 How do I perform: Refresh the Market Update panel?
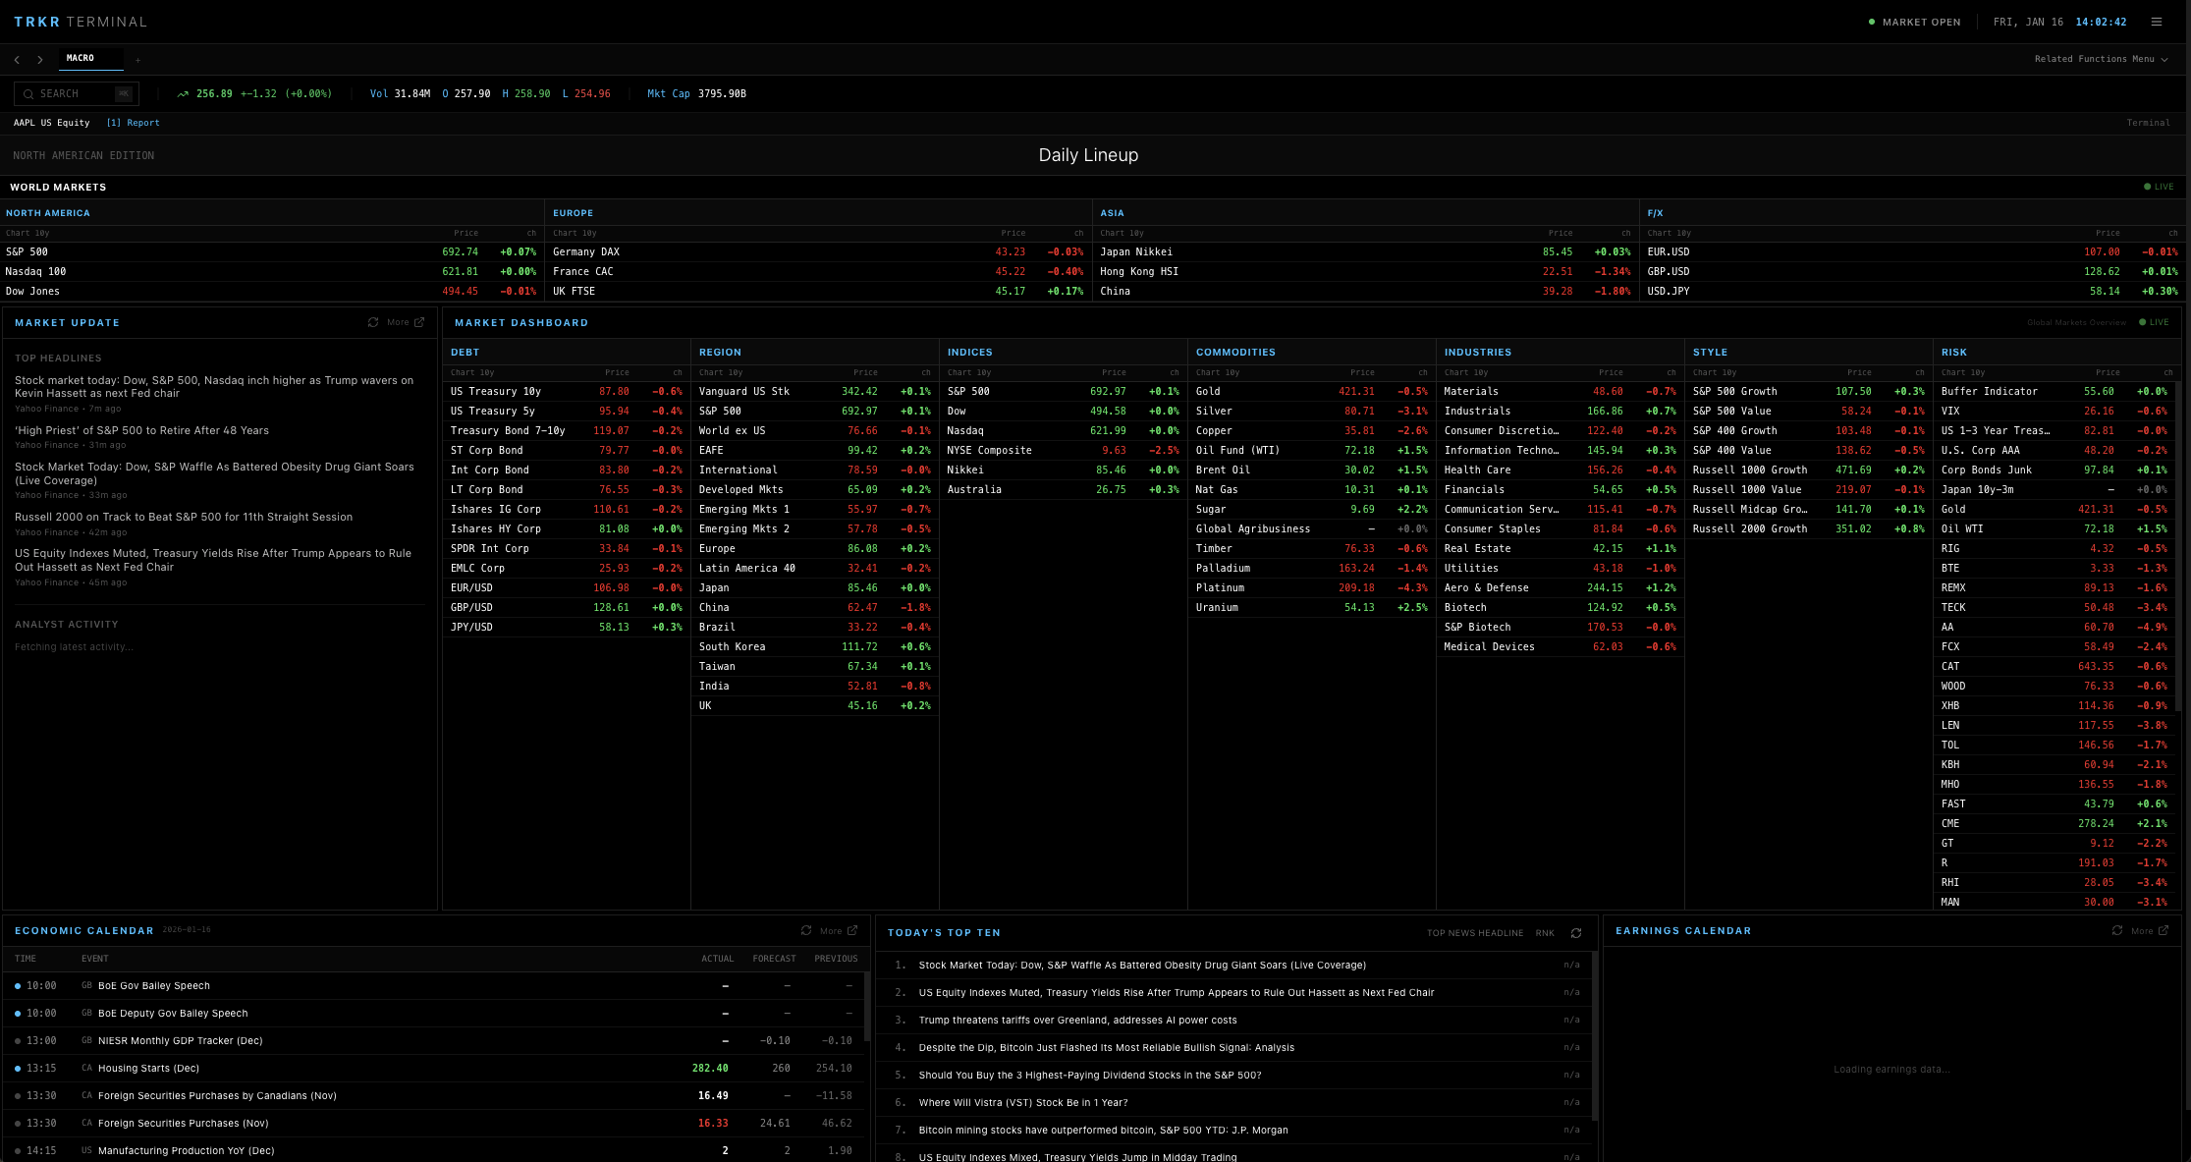pos(373,321)
